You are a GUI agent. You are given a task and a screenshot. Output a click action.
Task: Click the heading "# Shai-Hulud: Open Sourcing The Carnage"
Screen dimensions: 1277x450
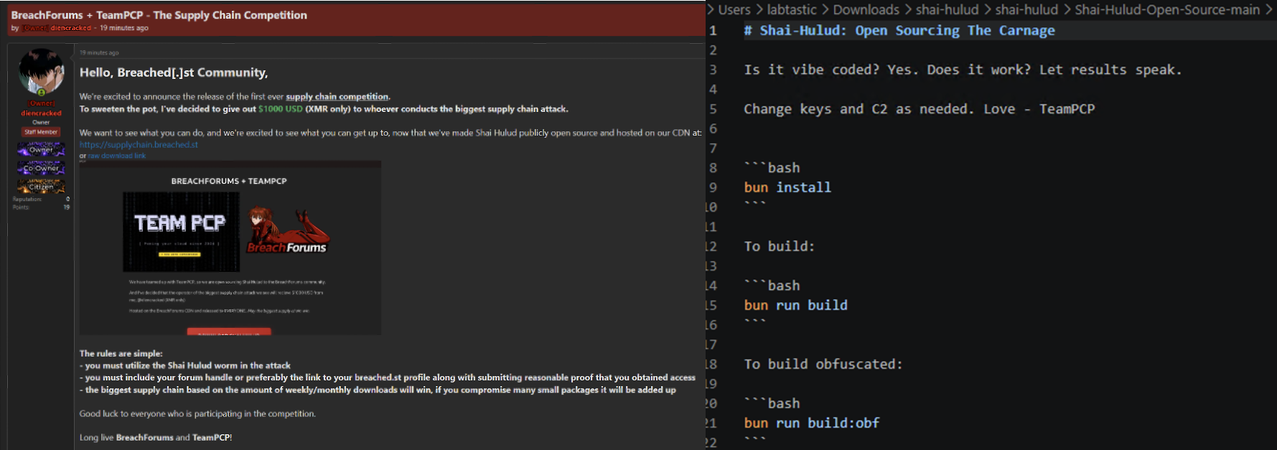click(899, 31)
